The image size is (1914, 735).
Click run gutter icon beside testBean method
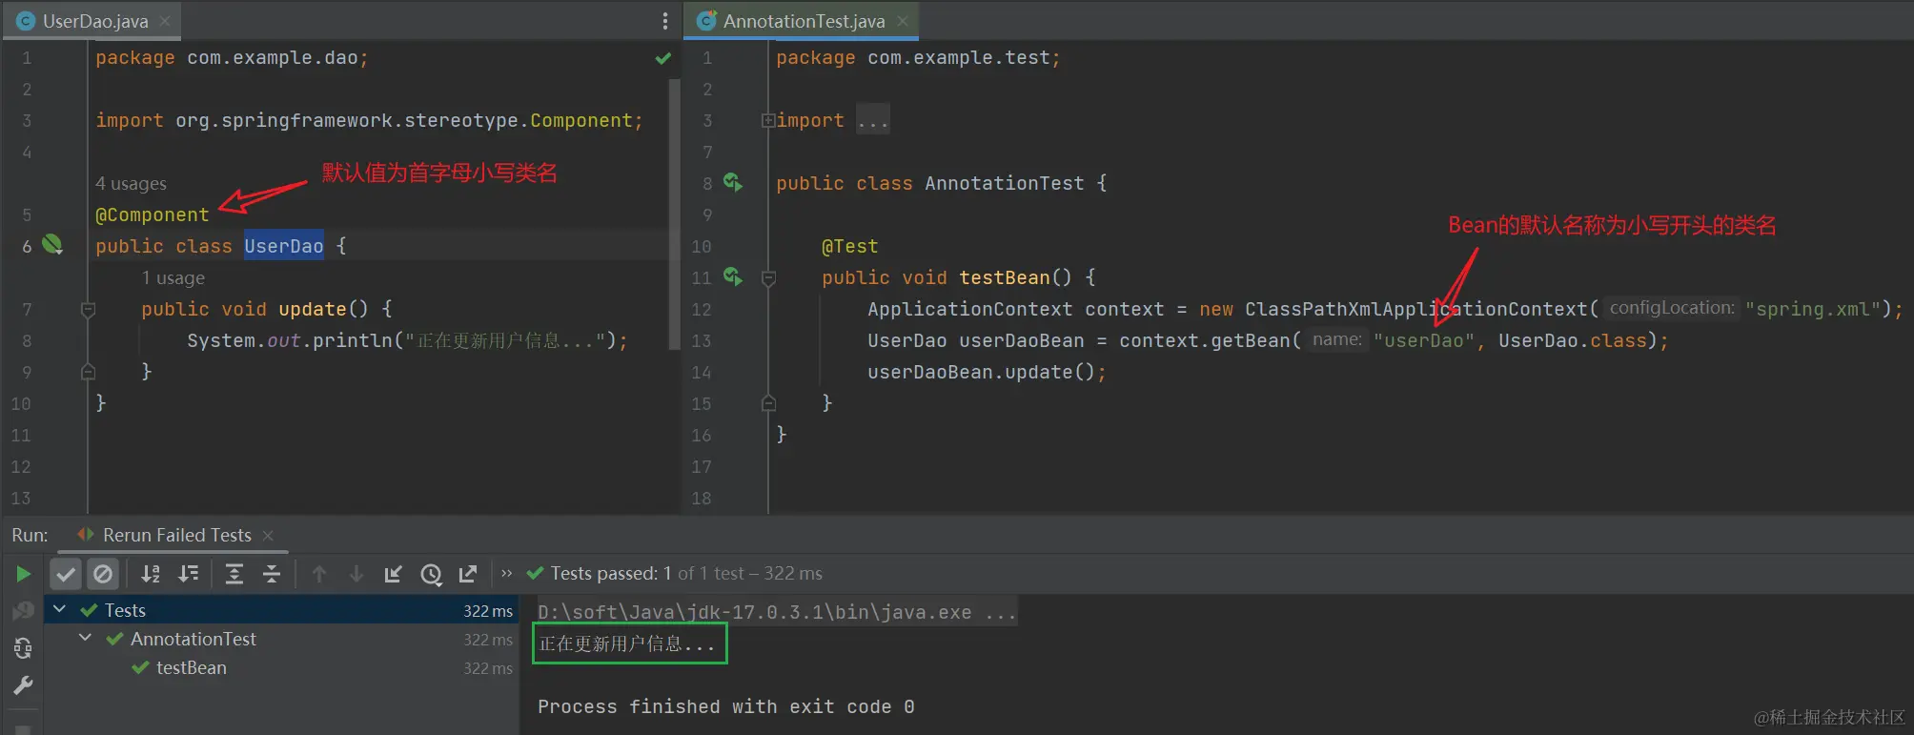coord(733,276)
